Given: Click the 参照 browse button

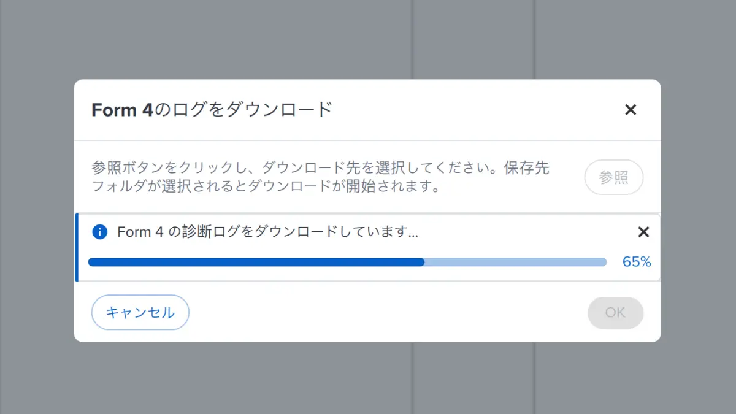Looking at the screenshot, I should tap(613, 178).
